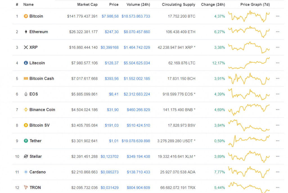Sort the table by Name column header

point(28,4)
